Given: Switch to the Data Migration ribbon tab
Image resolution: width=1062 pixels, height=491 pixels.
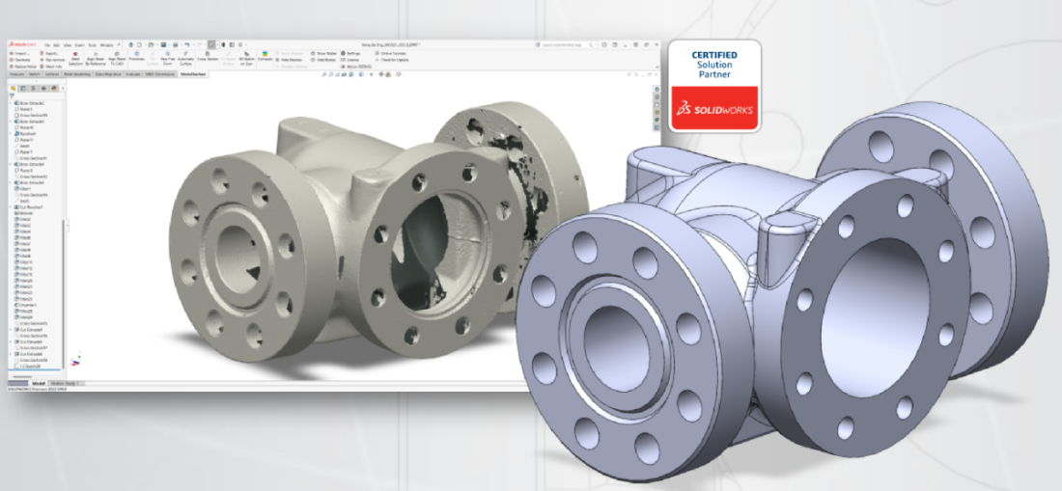Looking at the screenshot, I should (x=108, y=73).
